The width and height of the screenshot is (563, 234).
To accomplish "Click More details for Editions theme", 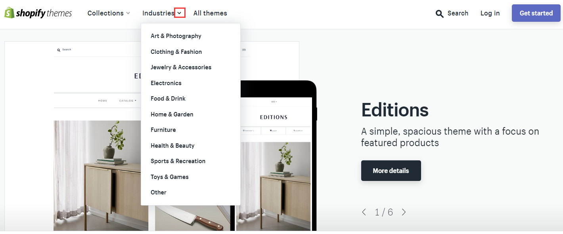I will coord(391,171).
